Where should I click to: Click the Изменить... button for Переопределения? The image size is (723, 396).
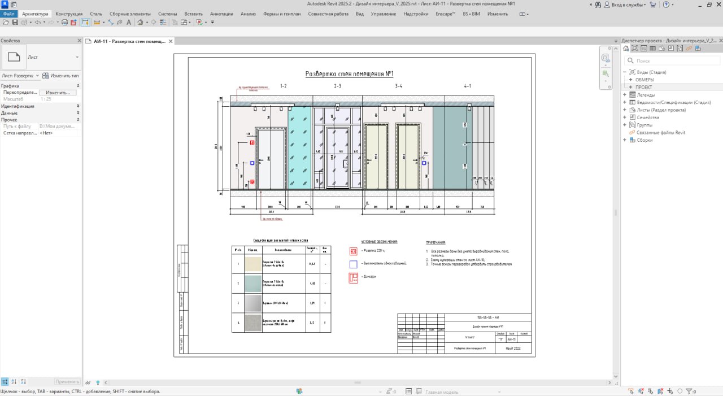click(x=58, y=92)
